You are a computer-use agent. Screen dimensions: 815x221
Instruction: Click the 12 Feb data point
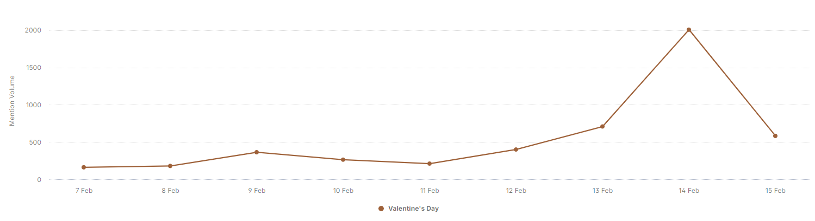click(x=516, y=149)
